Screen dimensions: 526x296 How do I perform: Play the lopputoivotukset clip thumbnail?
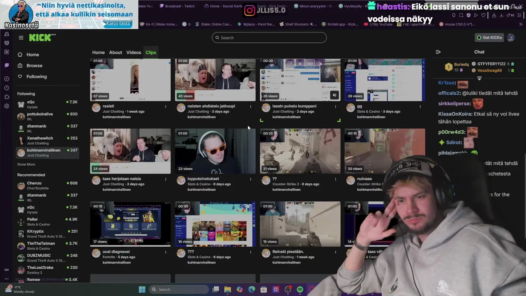pyautogui.click(x=215, y=151)
